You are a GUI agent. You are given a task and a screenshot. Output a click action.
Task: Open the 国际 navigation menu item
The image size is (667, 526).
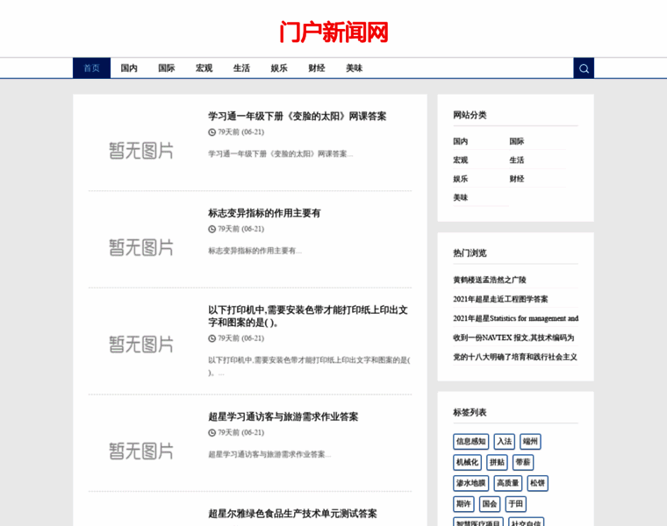167,68
